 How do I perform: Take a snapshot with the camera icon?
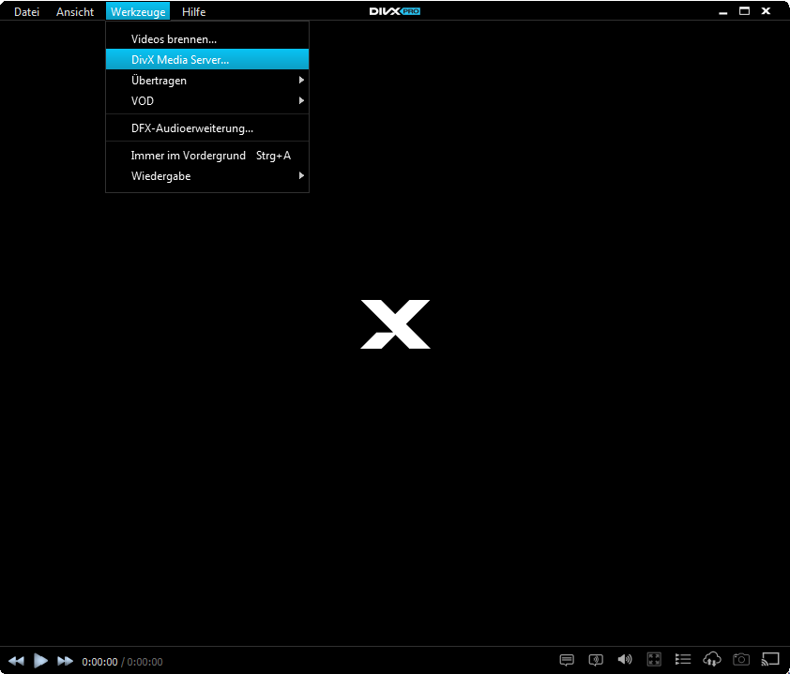[741, 659]
